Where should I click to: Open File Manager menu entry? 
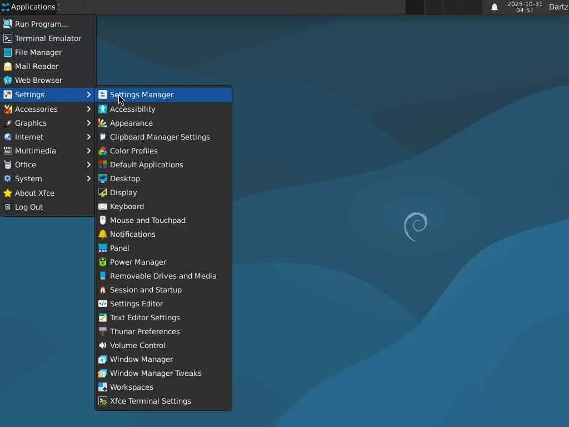pos(48,52)
